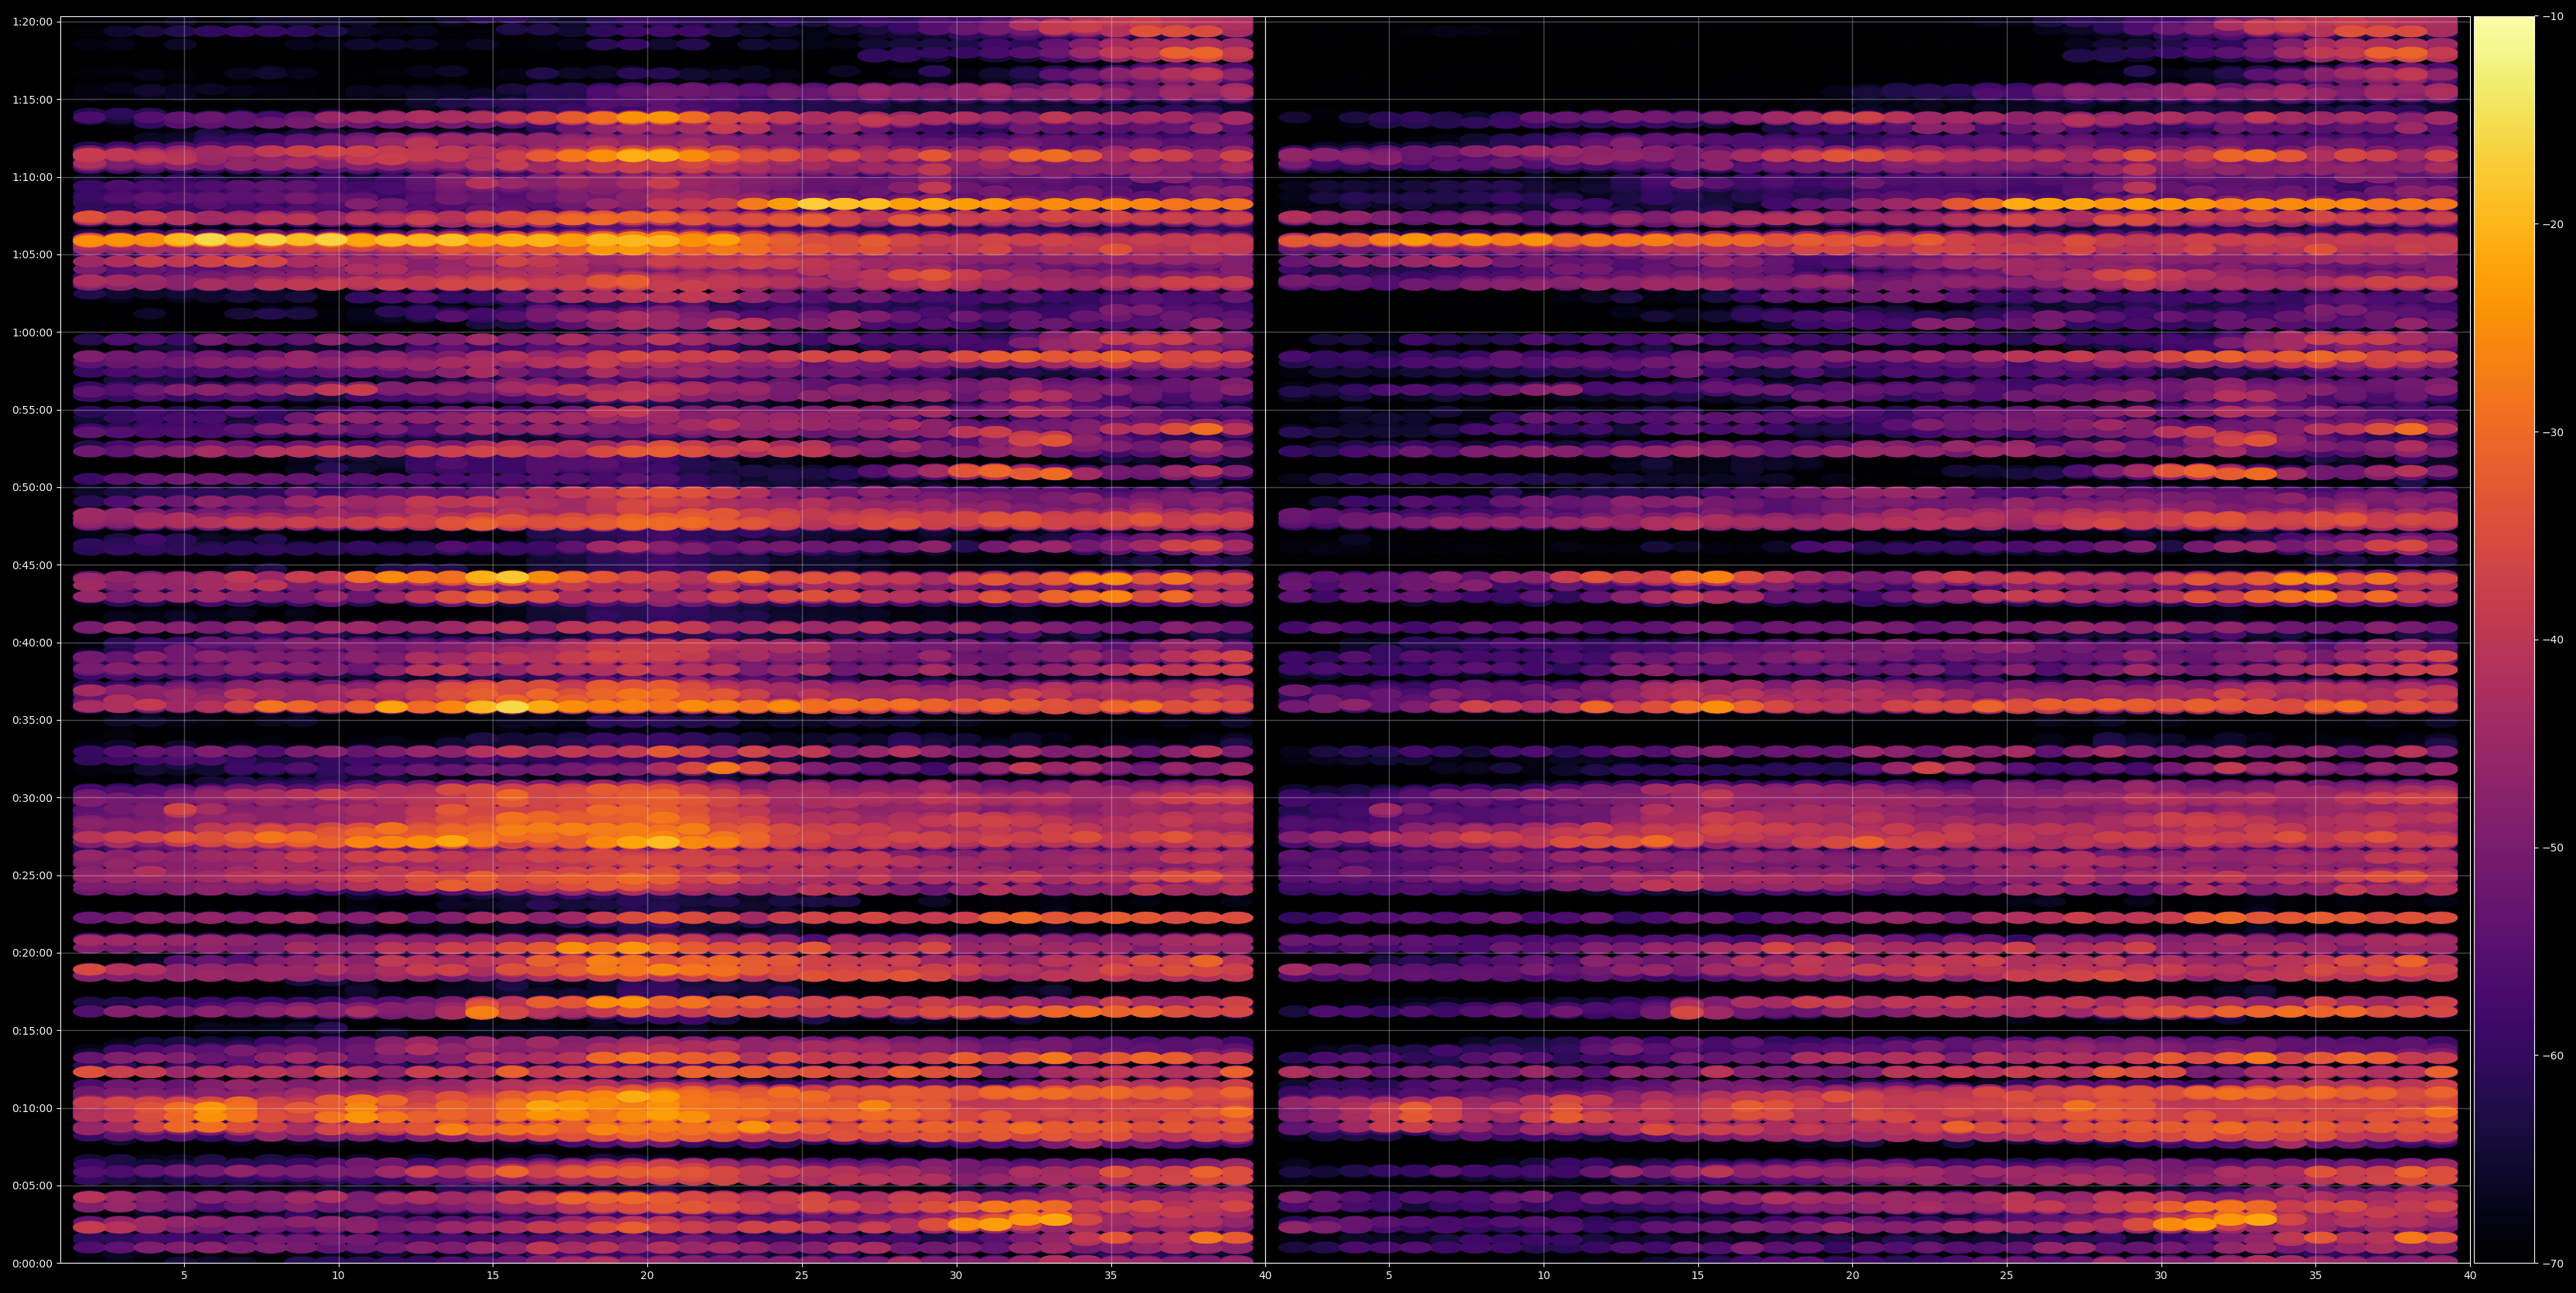Click the 0:10:00 time axis label
The image size is (2576, 1293).
32,1108
